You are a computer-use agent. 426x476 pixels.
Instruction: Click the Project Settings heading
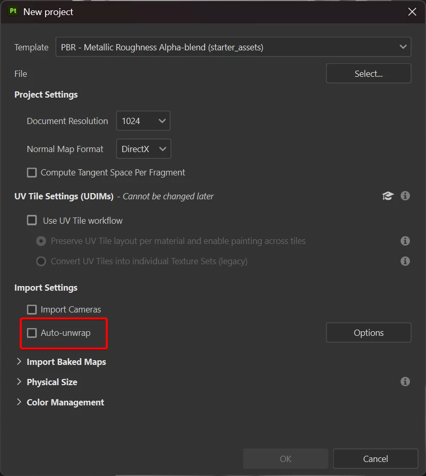tap(46, 94)
